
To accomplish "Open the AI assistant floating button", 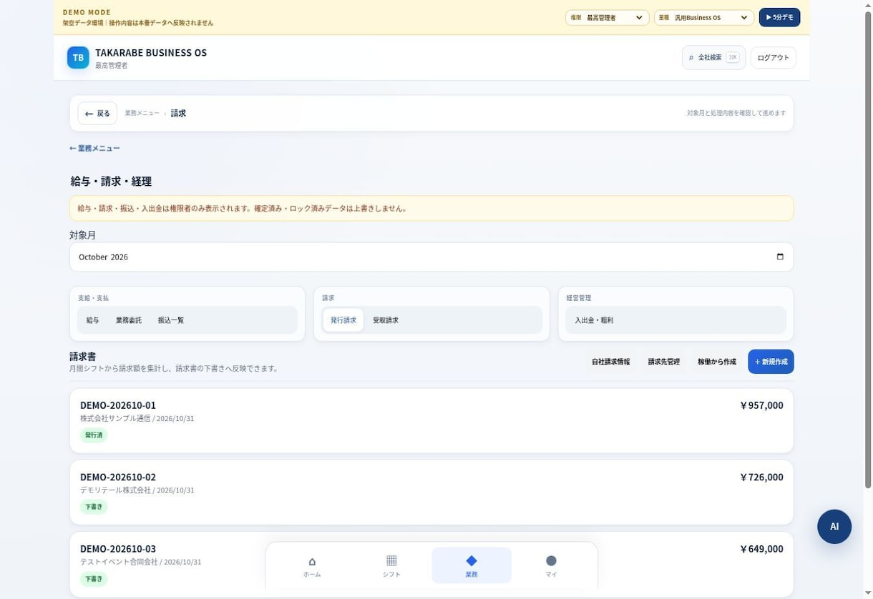I will pos(834,526).
